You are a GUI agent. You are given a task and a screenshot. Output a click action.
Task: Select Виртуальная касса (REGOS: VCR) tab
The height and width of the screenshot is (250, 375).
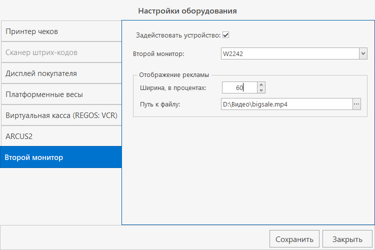(60, 115)
